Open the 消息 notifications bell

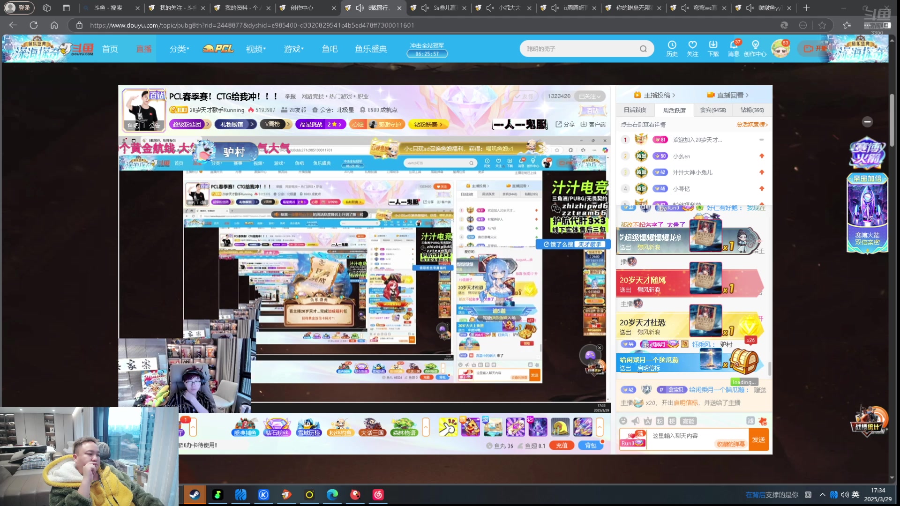734,48
